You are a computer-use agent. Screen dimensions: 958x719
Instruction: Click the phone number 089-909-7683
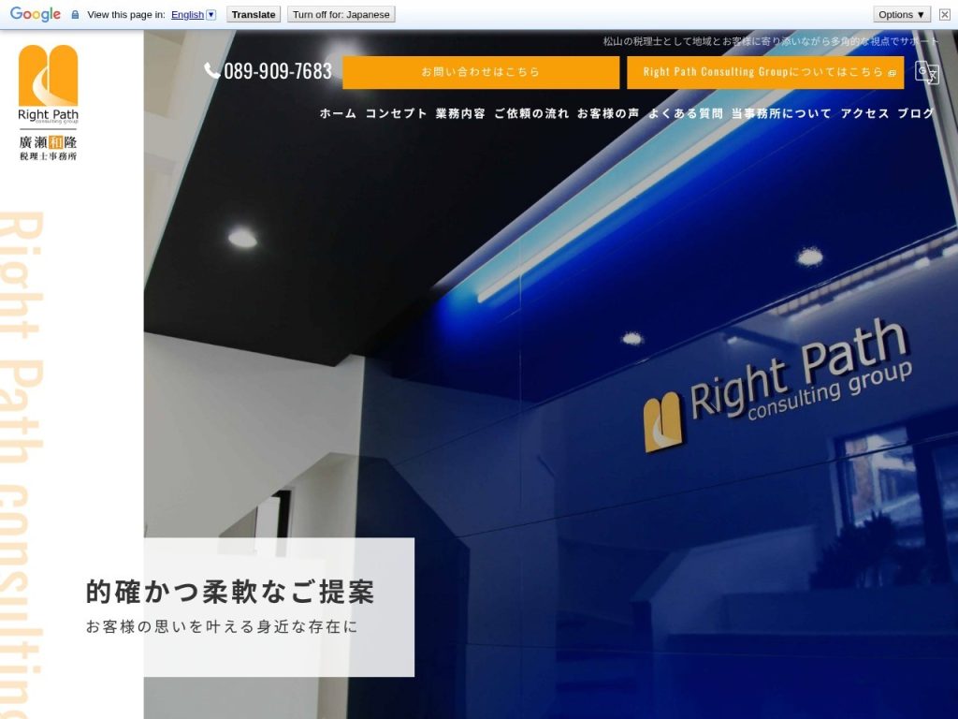click(277, 71)
